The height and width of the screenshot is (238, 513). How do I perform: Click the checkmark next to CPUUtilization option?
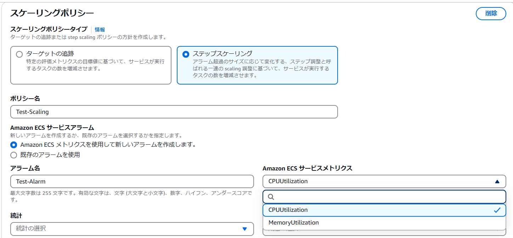(x=497, y=210)
